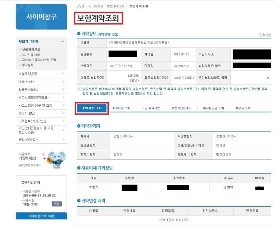This screenshot has width=275, height=228.
Task: Select the 계약사항 조회 tab
Action: [92, 108]
